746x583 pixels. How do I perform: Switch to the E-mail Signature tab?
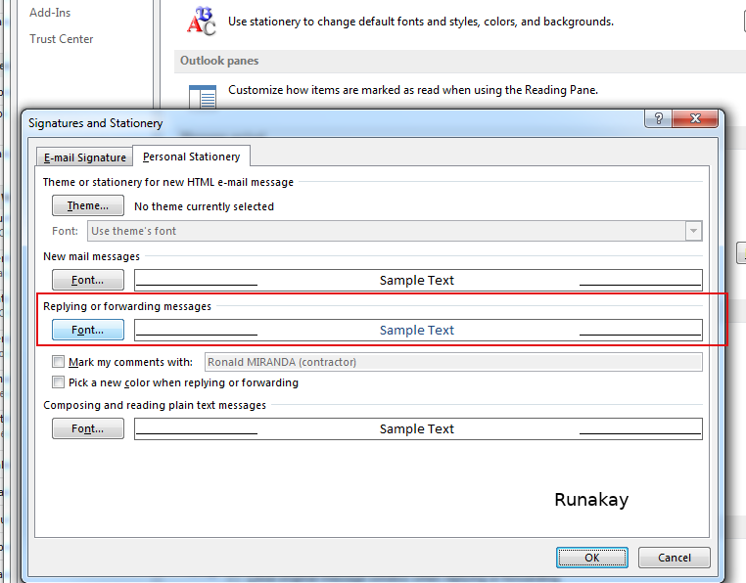pos(85,157)
